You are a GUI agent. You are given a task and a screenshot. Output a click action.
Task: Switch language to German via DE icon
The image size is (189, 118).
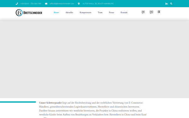[143, 12]
